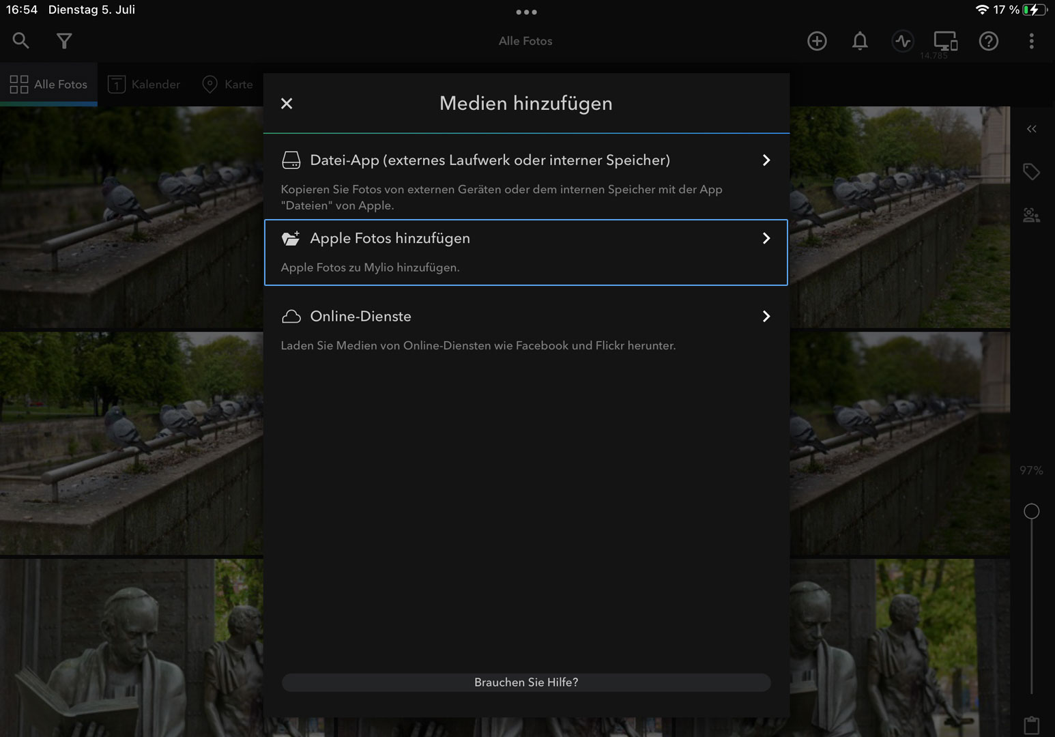Tap the battery status indicator
The width and height of the screenshot is (1055, 737).
1035,10
